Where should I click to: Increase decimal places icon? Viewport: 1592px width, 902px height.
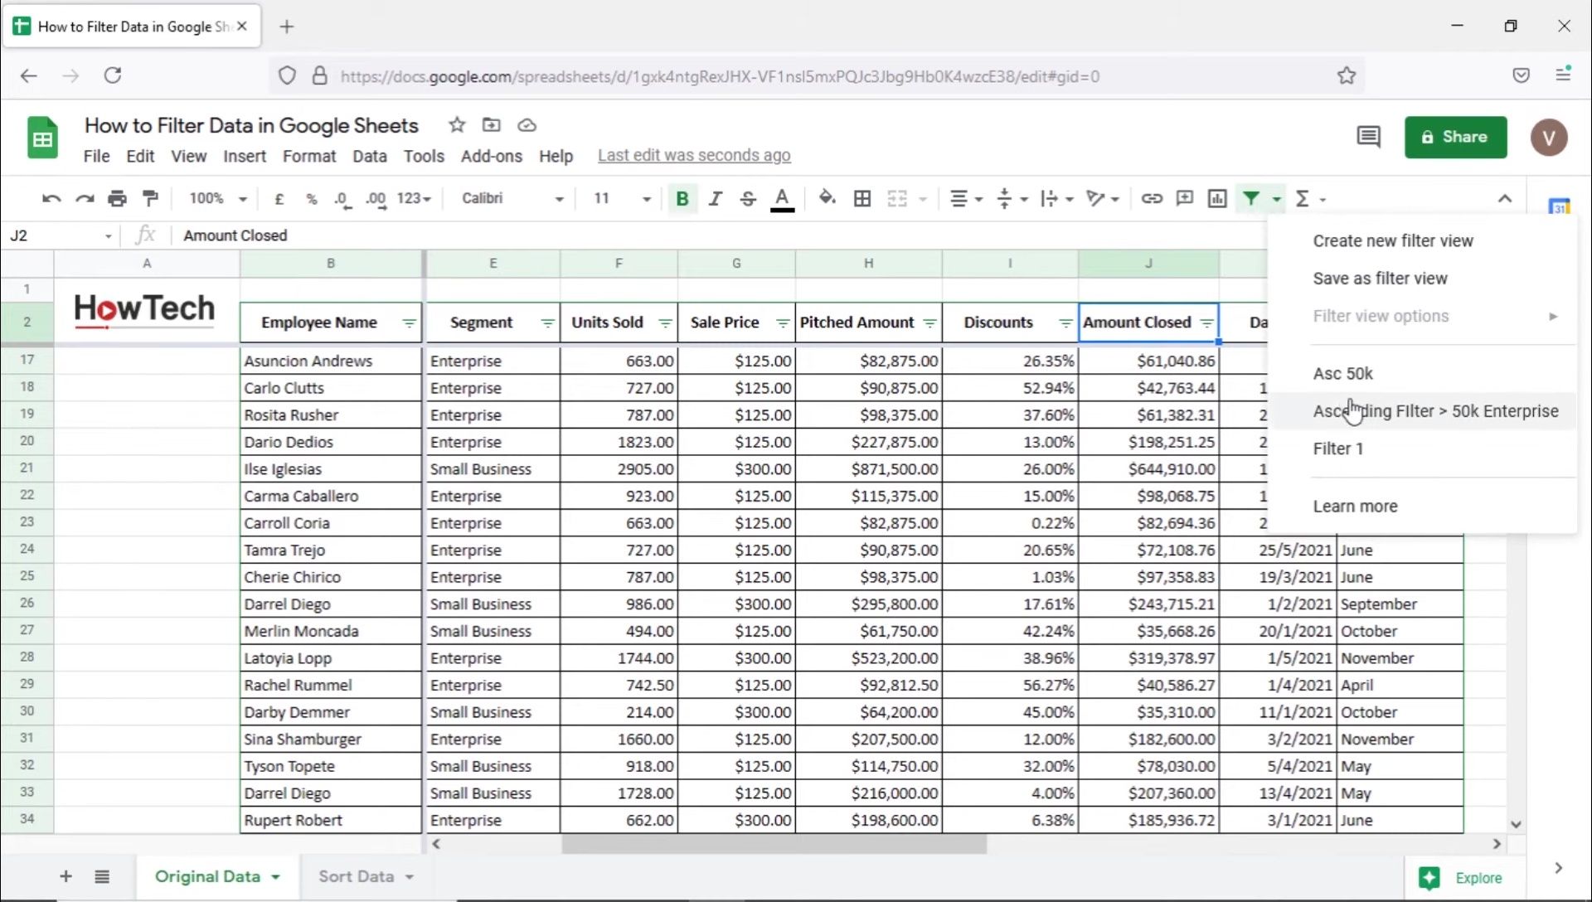coord(376,199)
